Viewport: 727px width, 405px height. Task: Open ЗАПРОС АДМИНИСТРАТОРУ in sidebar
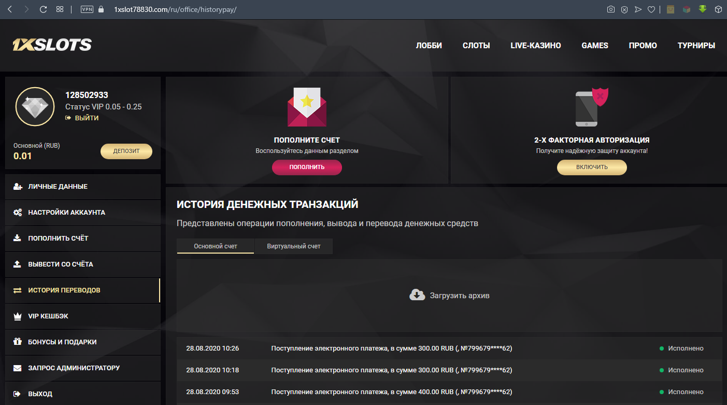pyautogui.click(x=83, y=368)
